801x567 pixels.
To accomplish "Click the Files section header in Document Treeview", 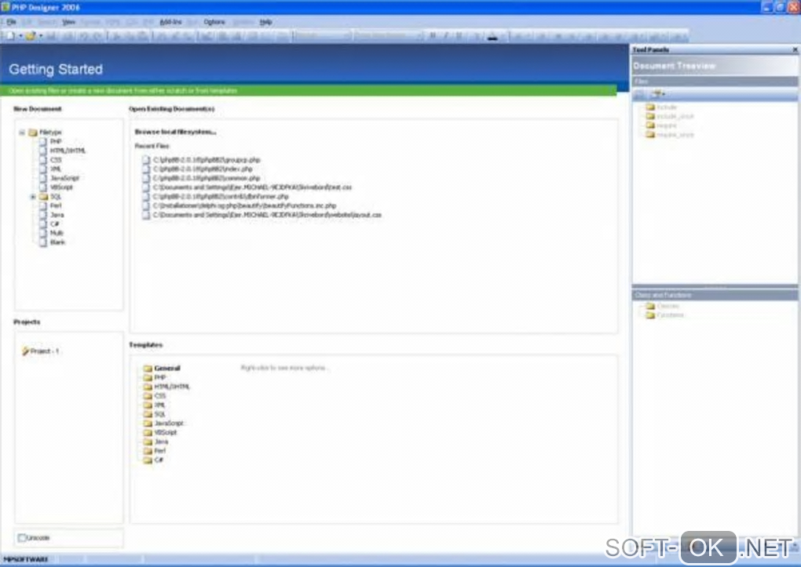I will pyautogui.click(x=715, y=82).
